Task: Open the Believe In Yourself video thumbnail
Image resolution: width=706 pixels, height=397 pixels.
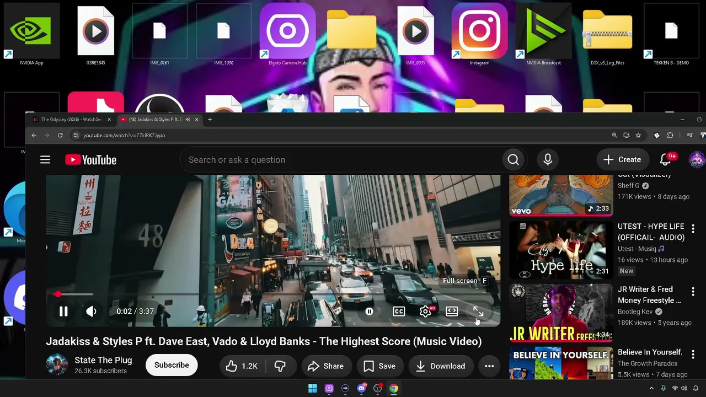Action: point(561,363)
